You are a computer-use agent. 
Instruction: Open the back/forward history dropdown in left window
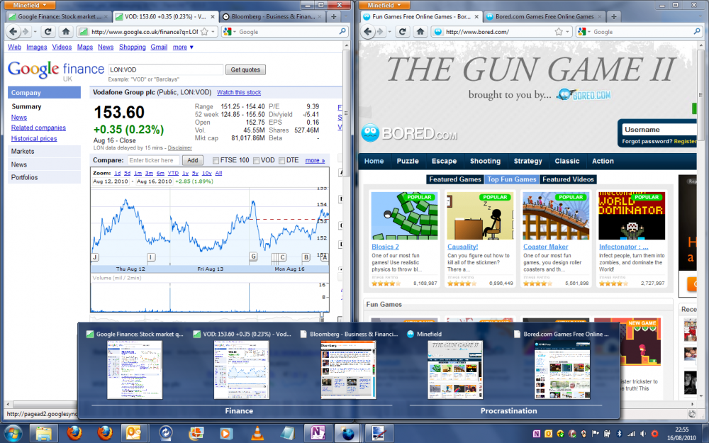[35, 32]
